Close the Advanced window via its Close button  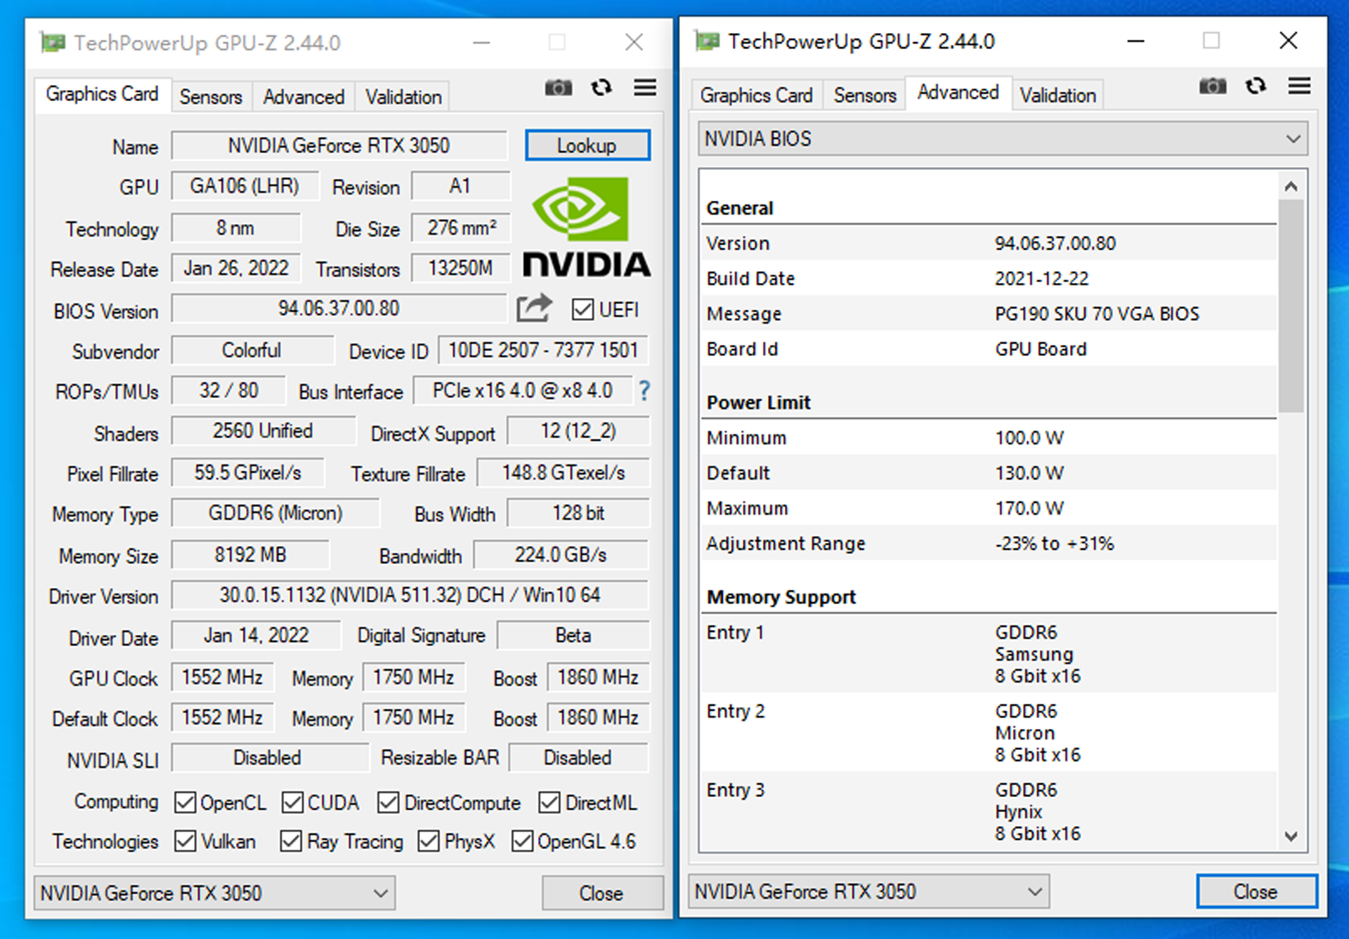(1256, 891)
